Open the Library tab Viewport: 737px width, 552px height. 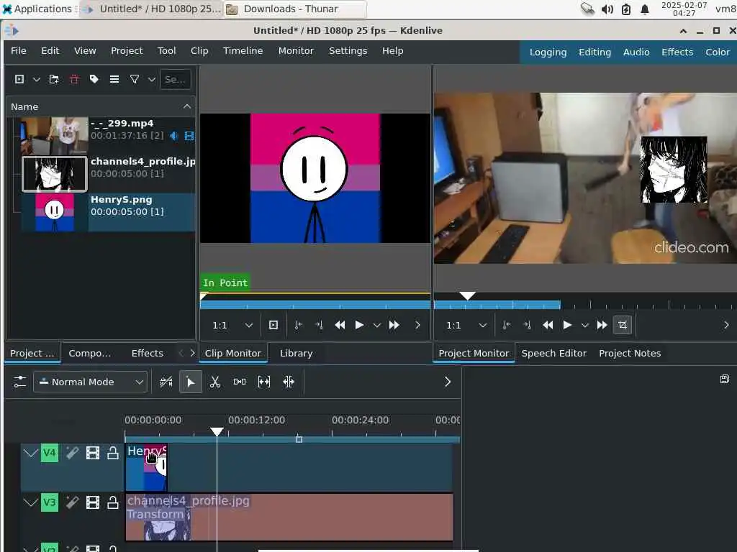(296, 353)
